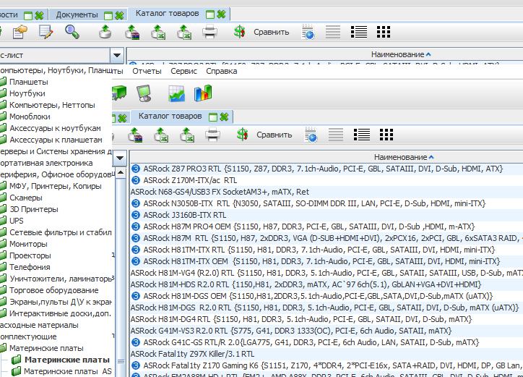This screenshot has width=523, height=377.
Task: Switch to plain lines view in upper toolbar
Action: (x=333, y=32)
